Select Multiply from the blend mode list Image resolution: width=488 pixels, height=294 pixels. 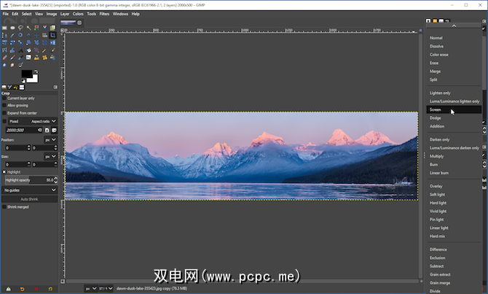tap(436, 156)
